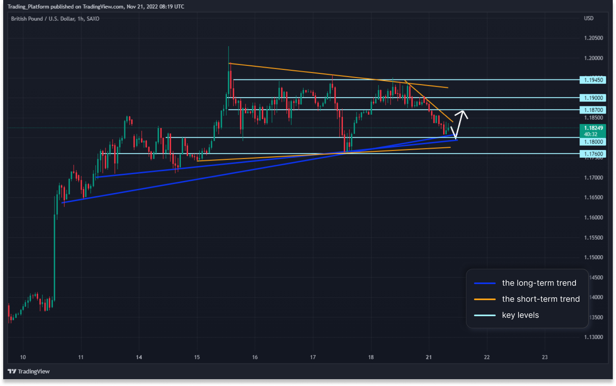This screenshot has height=386, width=616.
Task: Click the white upward projection arrowhead
Action: point(463,113)
